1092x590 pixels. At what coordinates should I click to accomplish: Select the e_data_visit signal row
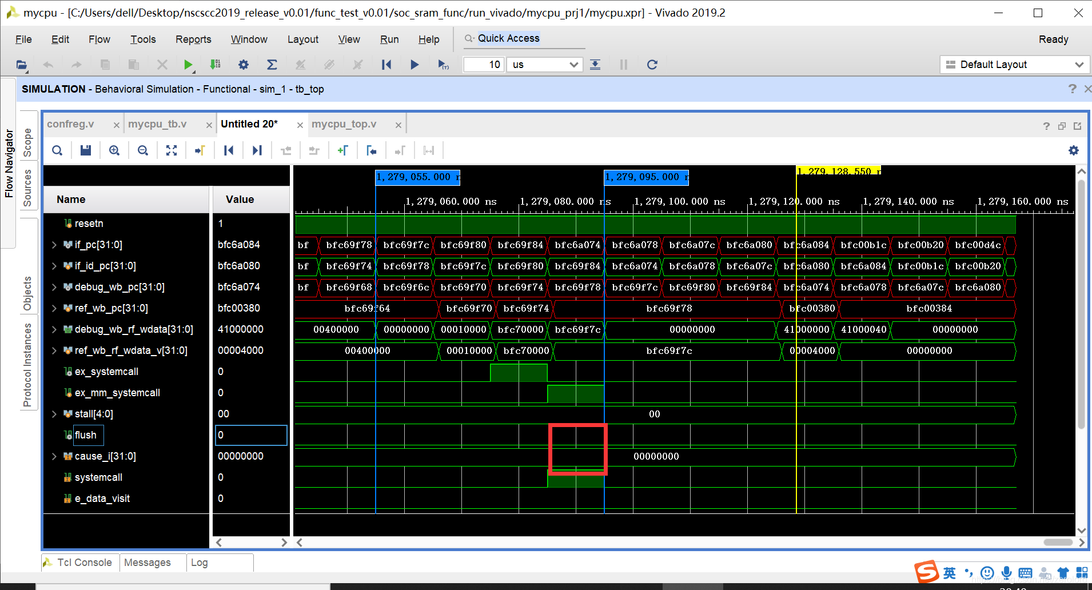pos(102,499)
